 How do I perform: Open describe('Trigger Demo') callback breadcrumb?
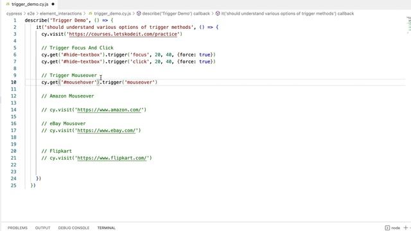176,13
